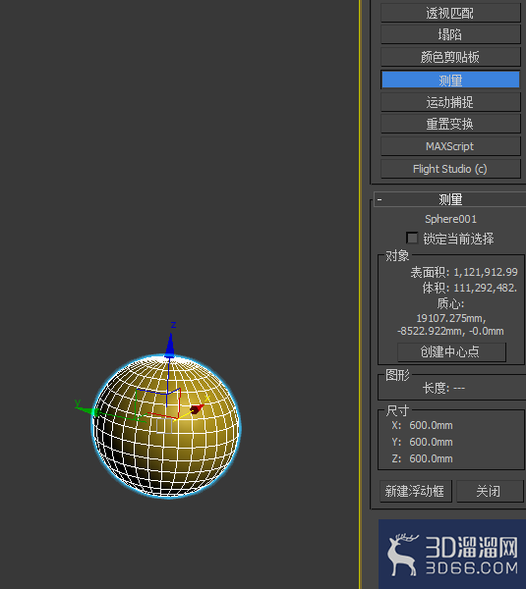The width and height of the screenshot is (526, 589).
Task: Click the 质心 coordinate 19107.275mm
Action: coord(451,318)
